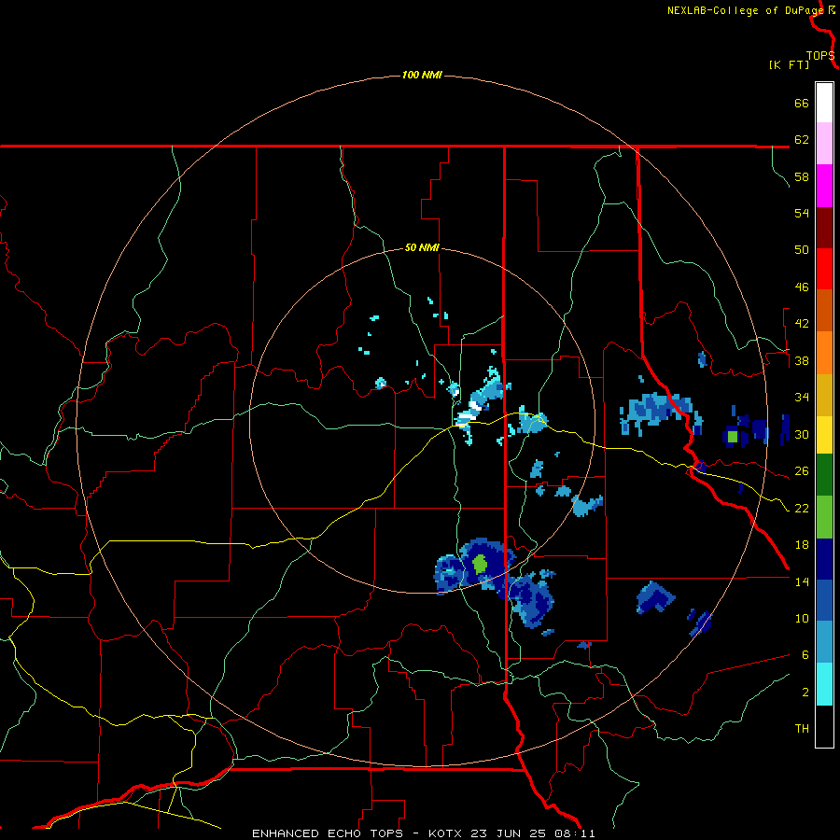Select the black TH swatch at scale bottom
Image resolution: width=840 pixels, height=840 pixels.
click(824, 726)
